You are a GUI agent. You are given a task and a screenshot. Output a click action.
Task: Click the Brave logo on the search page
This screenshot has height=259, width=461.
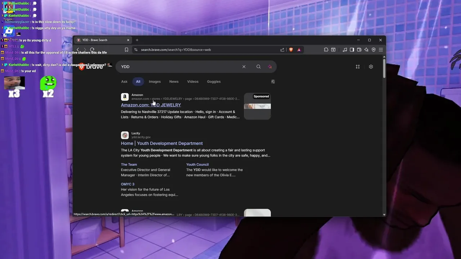(91, 67)
